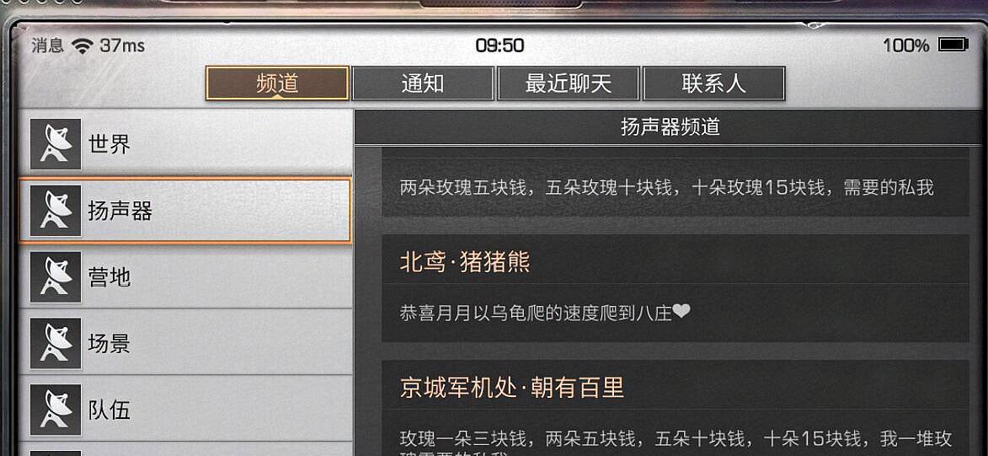Viewport: 988px width, 456px height.
Task: Switch to the 通知 tab
Action: (x=423, y=83)
